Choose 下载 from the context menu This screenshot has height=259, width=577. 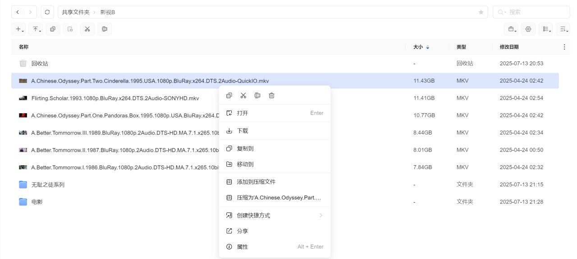pos(275,131)
